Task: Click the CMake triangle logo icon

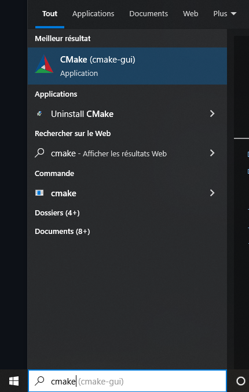Action: coord(44,64)
